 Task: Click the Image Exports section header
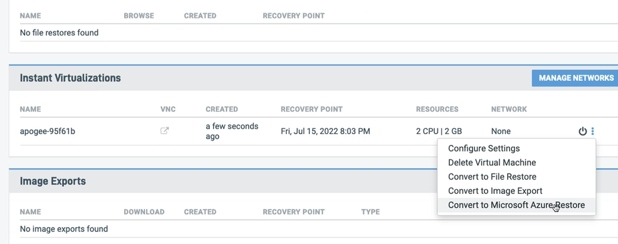click(53, 181)
